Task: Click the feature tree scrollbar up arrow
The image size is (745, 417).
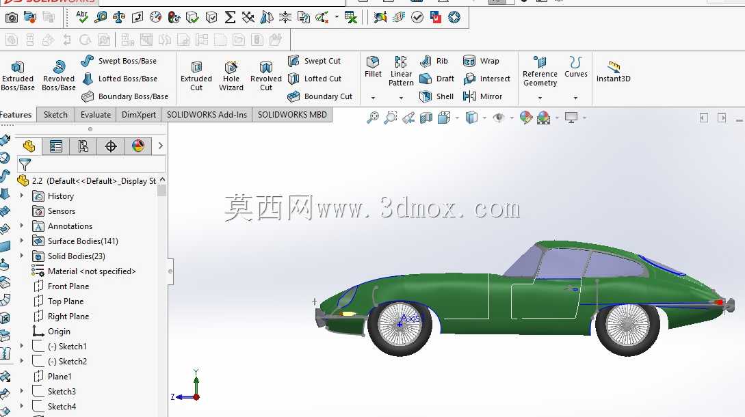Action: [163, 180]
